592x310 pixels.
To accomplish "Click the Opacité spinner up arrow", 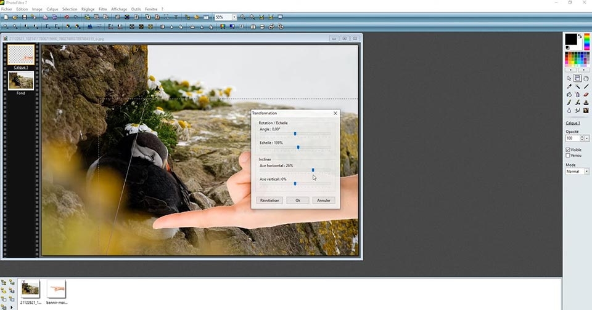I will coord(582,137).
